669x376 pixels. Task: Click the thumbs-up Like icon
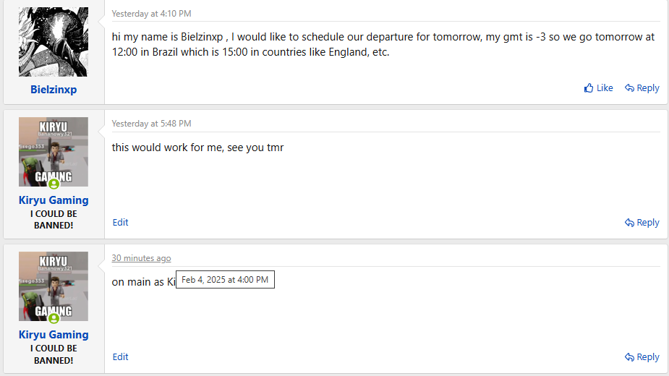point(589,88)
